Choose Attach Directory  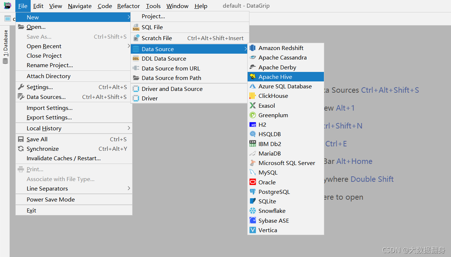click(74, 76)
